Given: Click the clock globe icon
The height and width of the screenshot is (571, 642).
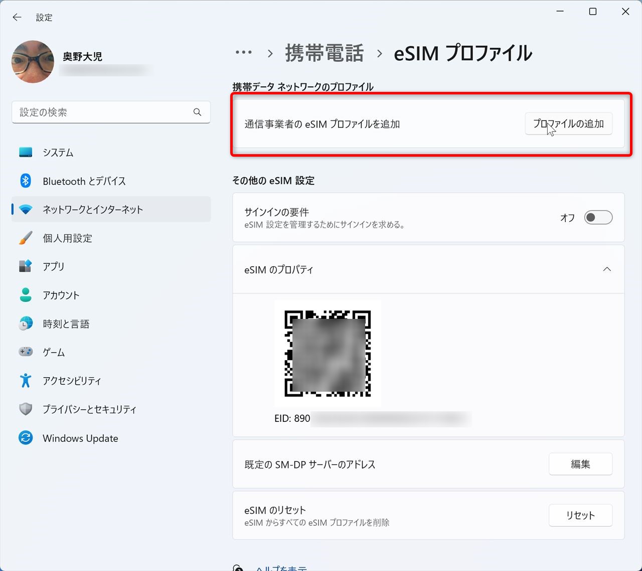Looking at the screenshot, I should coord(26,324).
